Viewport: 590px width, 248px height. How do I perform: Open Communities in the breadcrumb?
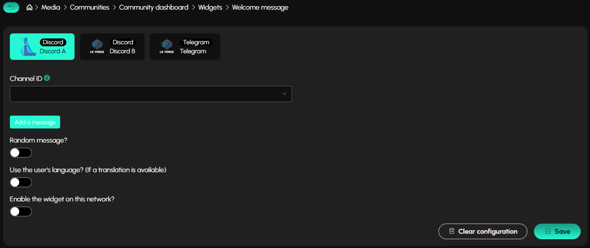coord(89,8)
